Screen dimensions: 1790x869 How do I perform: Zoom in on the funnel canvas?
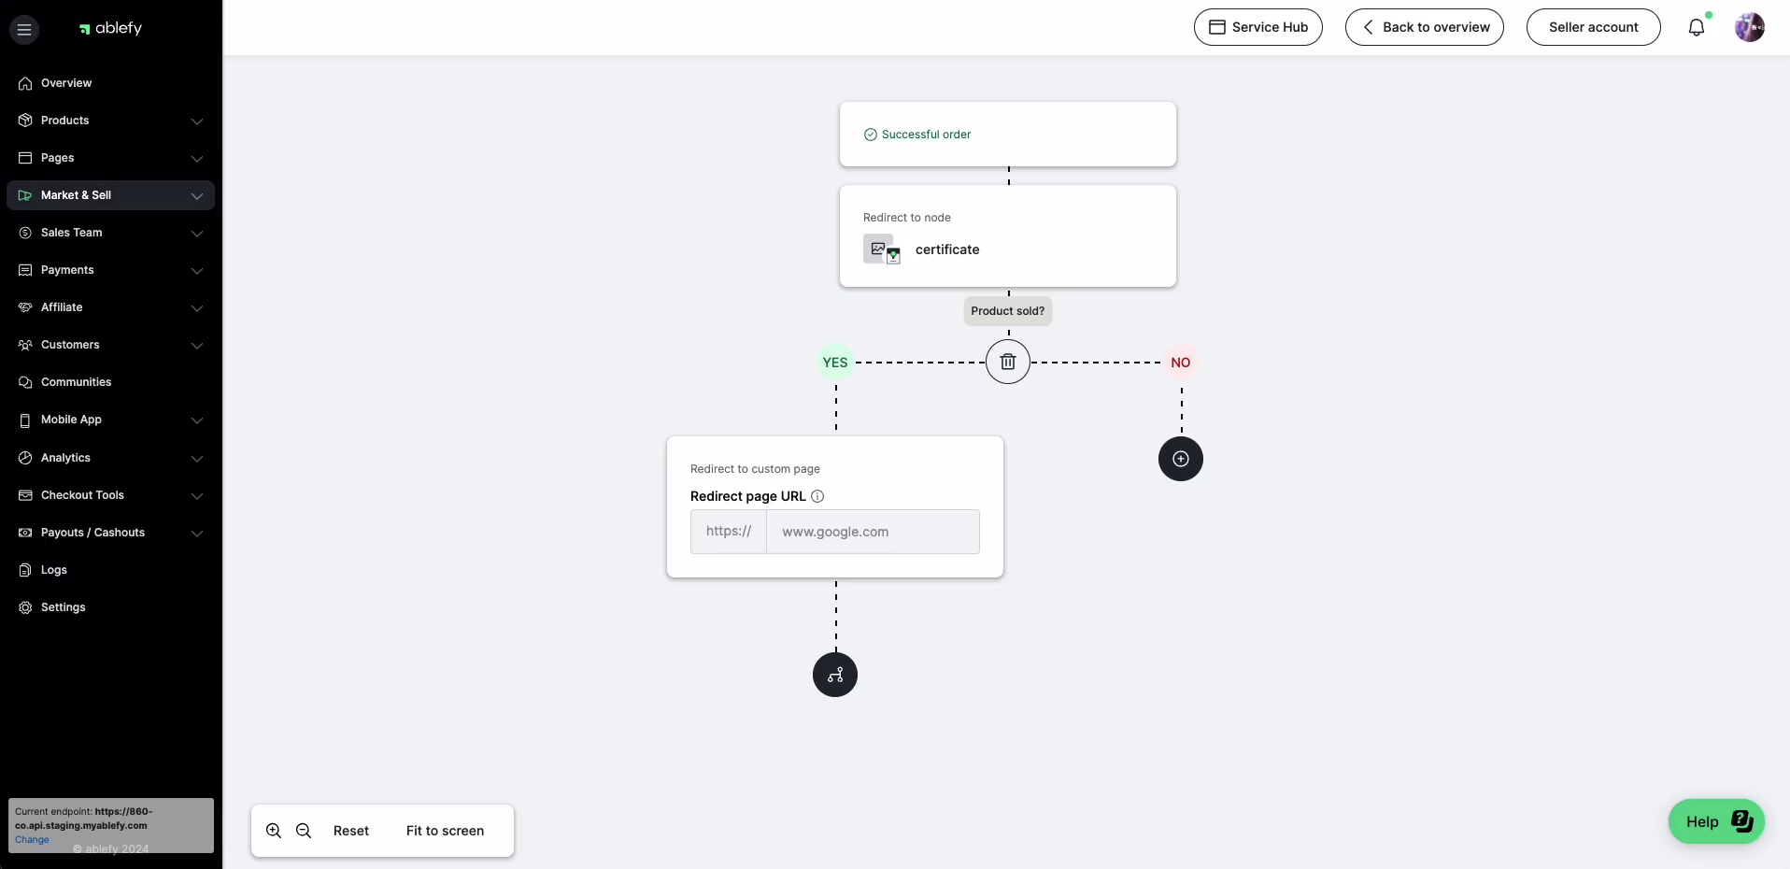(272, 831)
